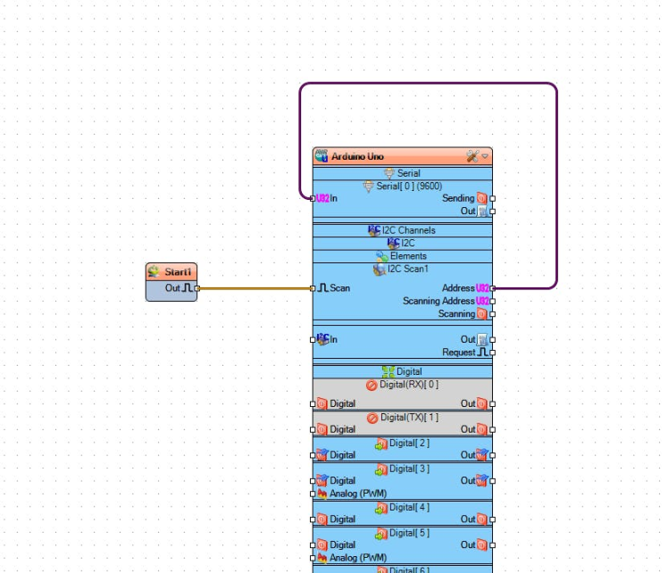This screenshot has width=668, height=573.
Task: Click the Scanning digital output pin
Action: pyautogui.click(x=492, y=314)
